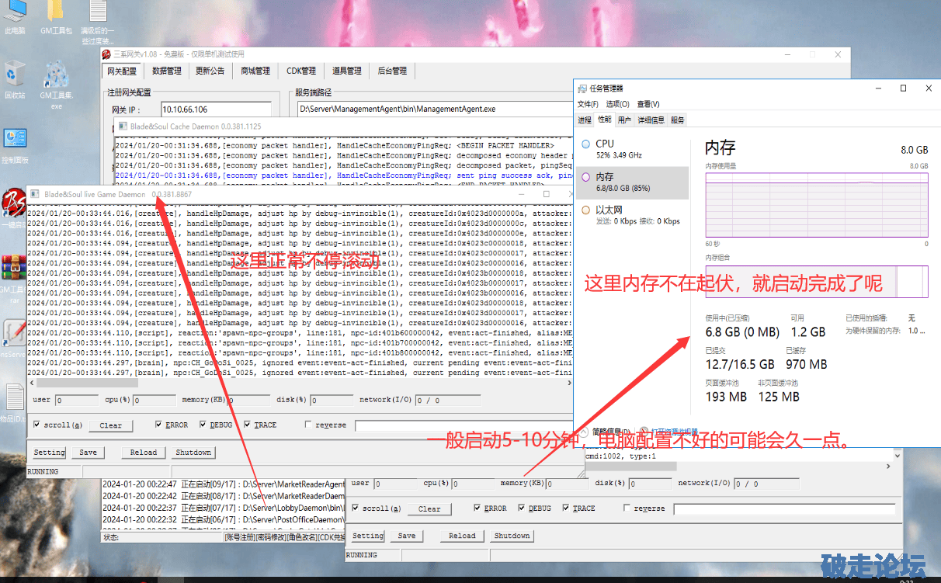Image resolution: width=941 pixels, height=583 pixels.
Task: Open the 选项(O) menu in Task Manager
Action: (617, 104)
